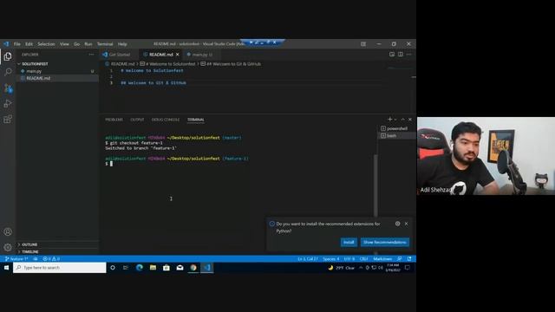Dismiss the Python extensions notification
The width and height of the screenshot is (555, 312).
(406, 224)
